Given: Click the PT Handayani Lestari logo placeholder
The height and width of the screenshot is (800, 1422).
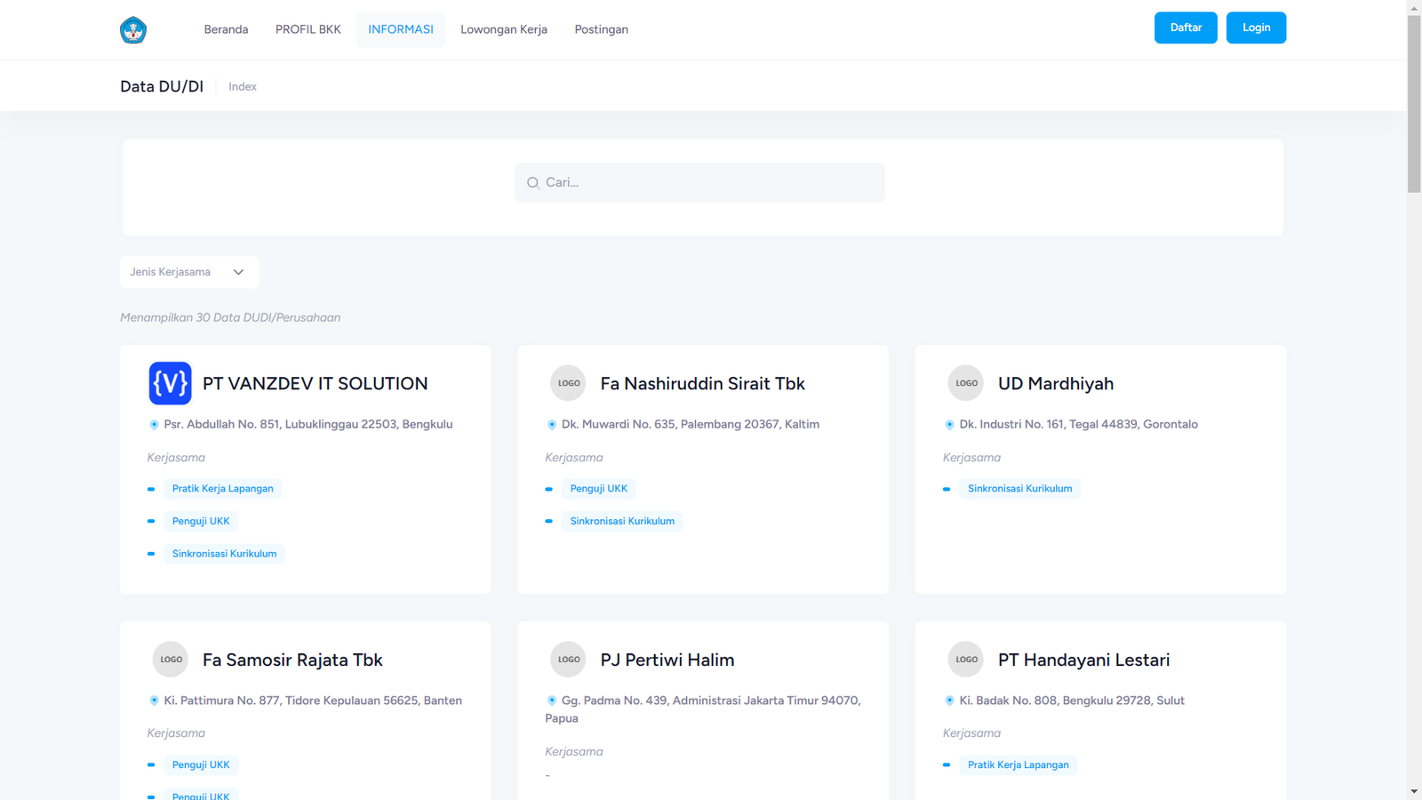Looking at the screenshot, I should click(965, 660).
